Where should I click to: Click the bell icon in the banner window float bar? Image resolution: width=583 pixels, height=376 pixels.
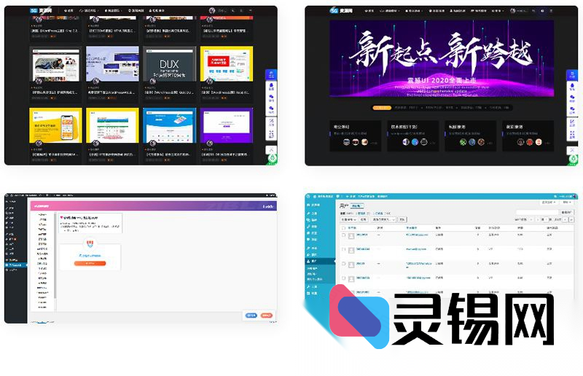pyautogui.click(x=572, y=86)
